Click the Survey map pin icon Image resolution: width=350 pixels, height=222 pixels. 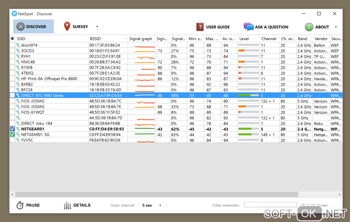[x=67, y=26]
